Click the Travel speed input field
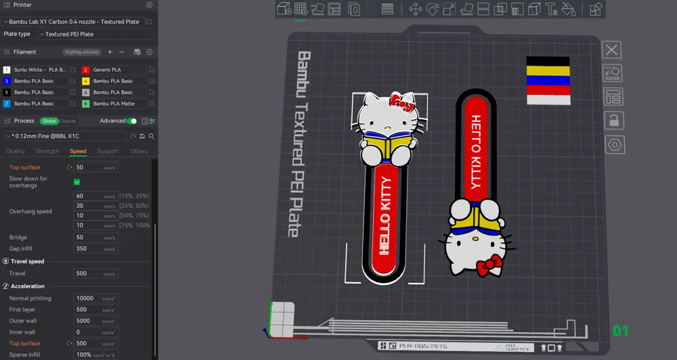677x360 pixels. coord(96,273)
